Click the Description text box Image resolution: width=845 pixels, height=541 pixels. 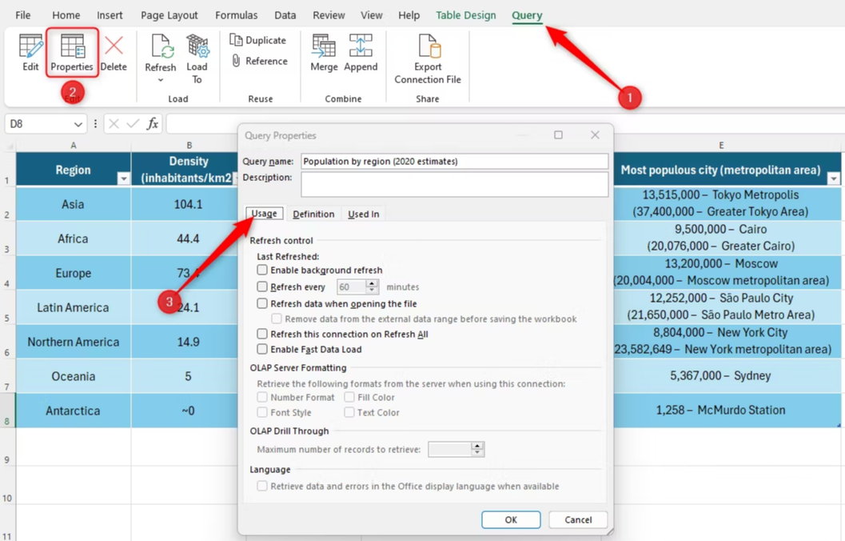pos(454,185)
